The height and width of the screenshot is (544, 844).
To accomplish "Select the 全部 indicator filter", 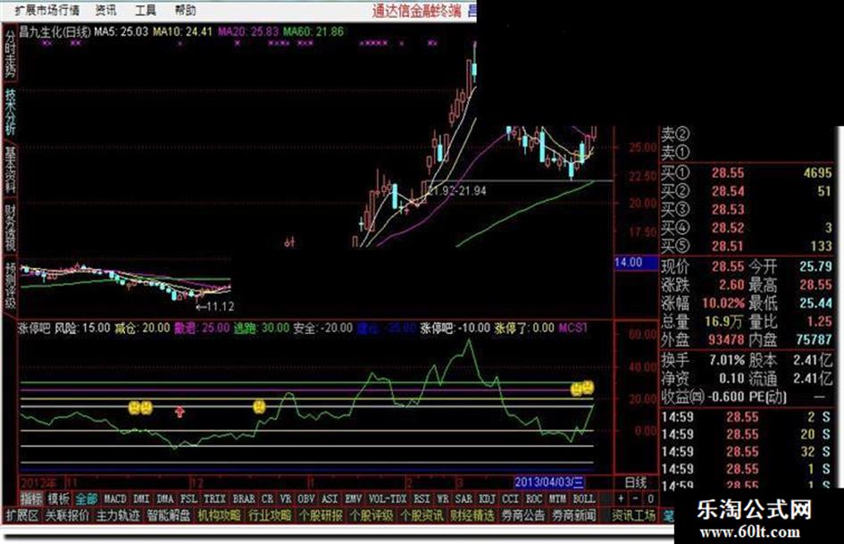I will [86, 498].
